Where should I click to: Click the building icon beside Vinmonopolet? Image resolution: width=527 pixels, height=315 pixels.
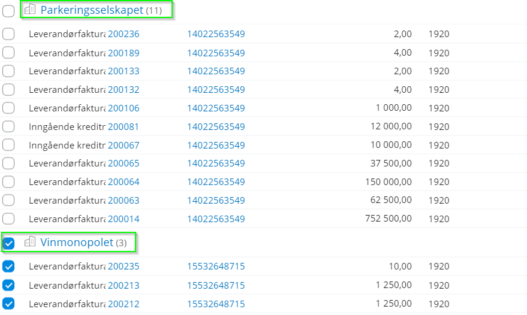(x=30, y=241)
